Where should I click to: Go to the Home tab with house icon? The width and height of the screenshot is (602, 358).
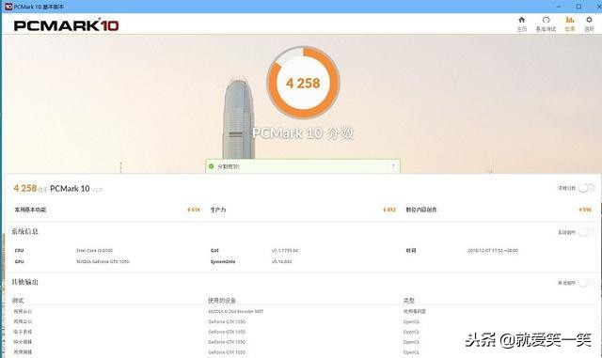521,23
